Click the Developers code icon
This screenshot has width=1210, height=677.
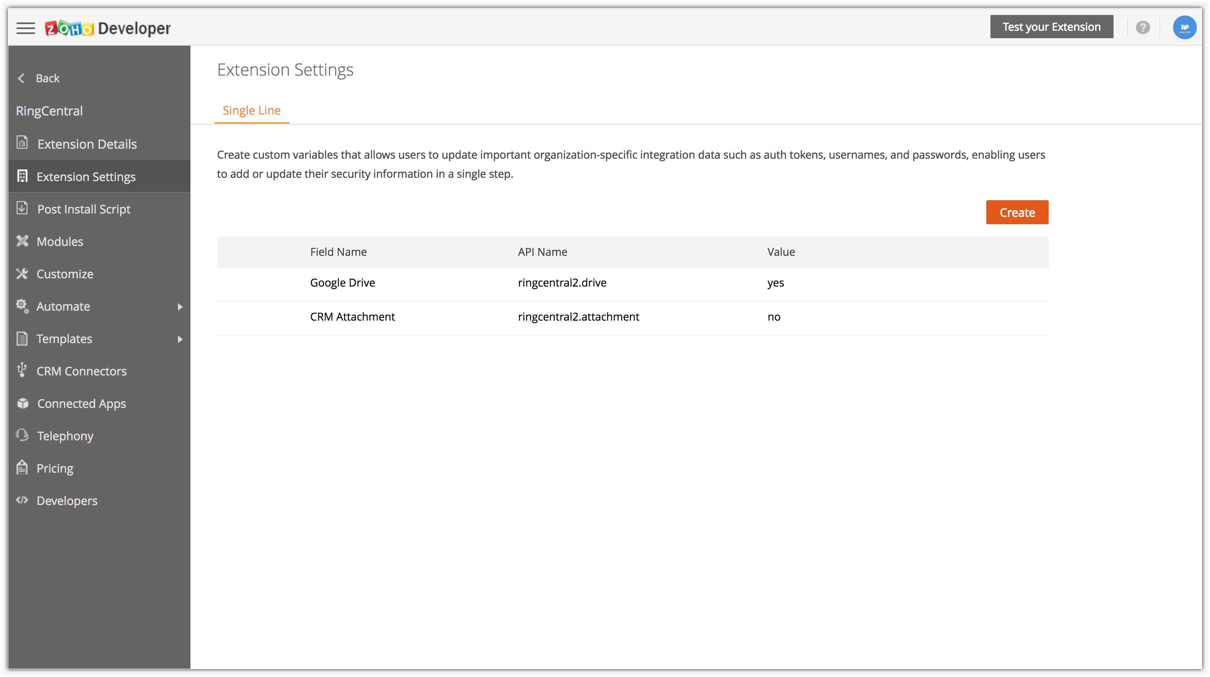coord(22,500)
